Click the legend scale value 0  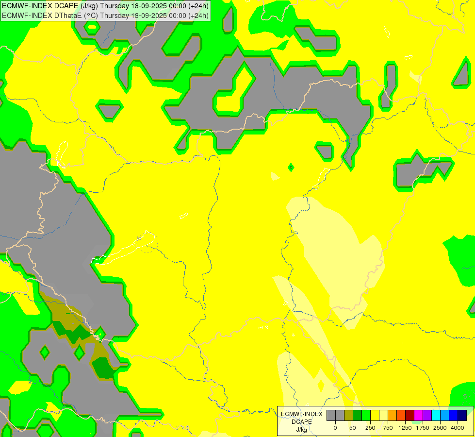(335, 428)
